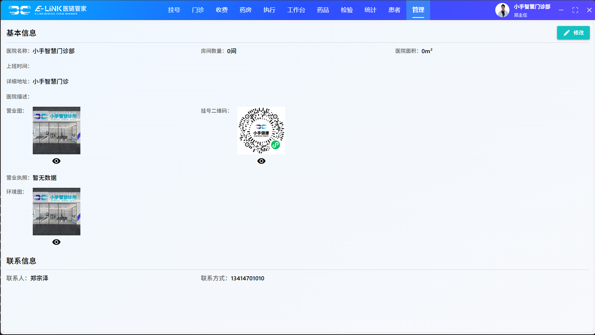Open the 药房 tab
Viewport: 595px width, 335px height.
(245, 10)
